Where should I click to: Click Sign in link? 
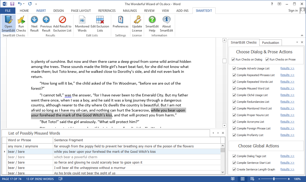pyautogui.click(x=293, y=11)
